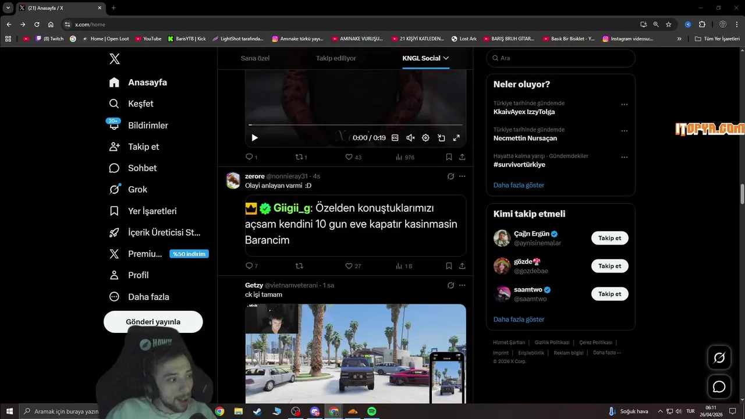
Task: Repost the video post
Action: pyautogui.click(x=301, y=157)
